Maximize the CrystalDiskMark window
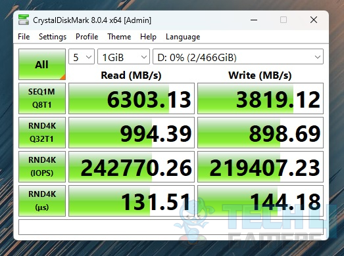 click(283, 20)
